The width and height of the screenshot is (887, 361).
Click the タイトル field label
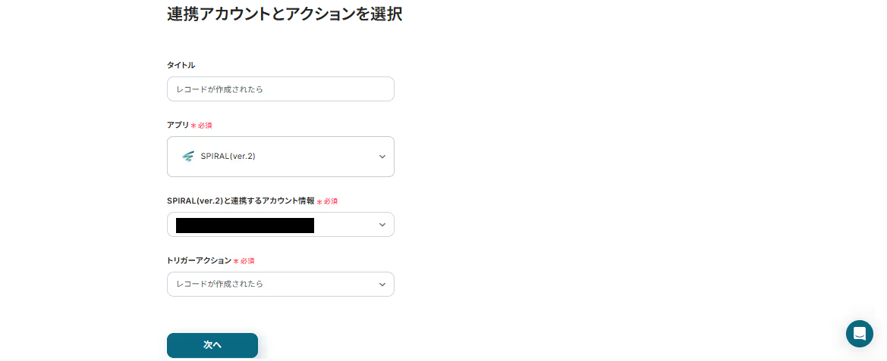(x=181, y=66)
